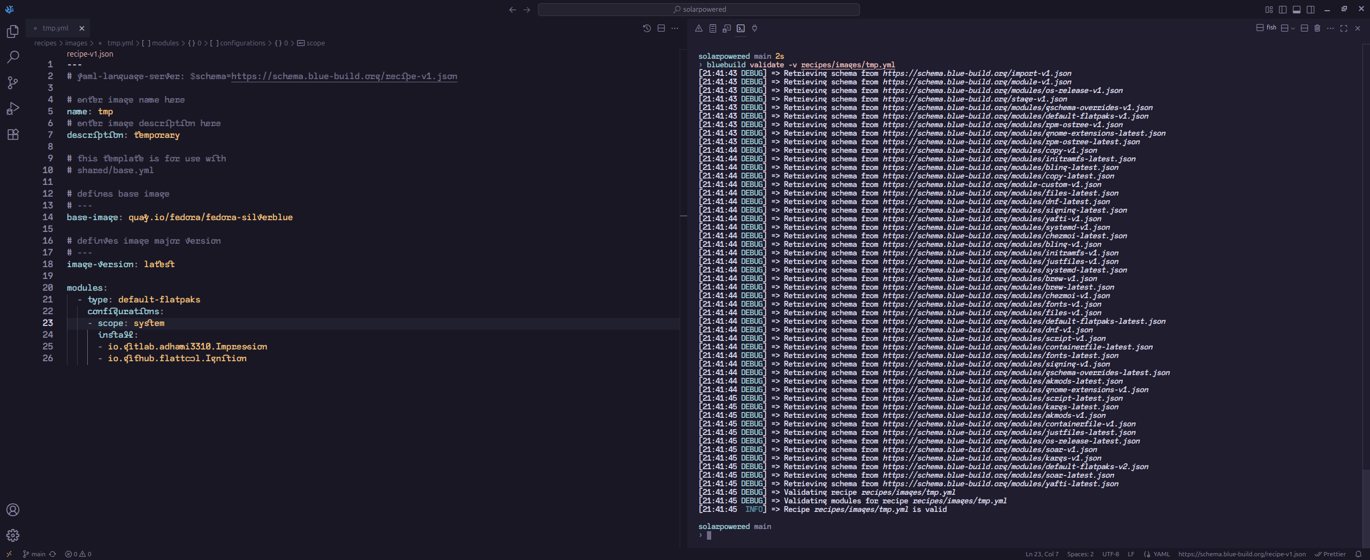Show the Debug Console panel icon
This screenshot has width=1370, height=560.
pyautogui.click(x=727, y=28)
